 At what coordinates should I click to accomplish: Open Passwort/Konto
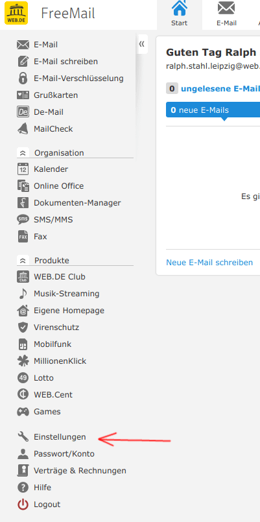coord(64,454)
